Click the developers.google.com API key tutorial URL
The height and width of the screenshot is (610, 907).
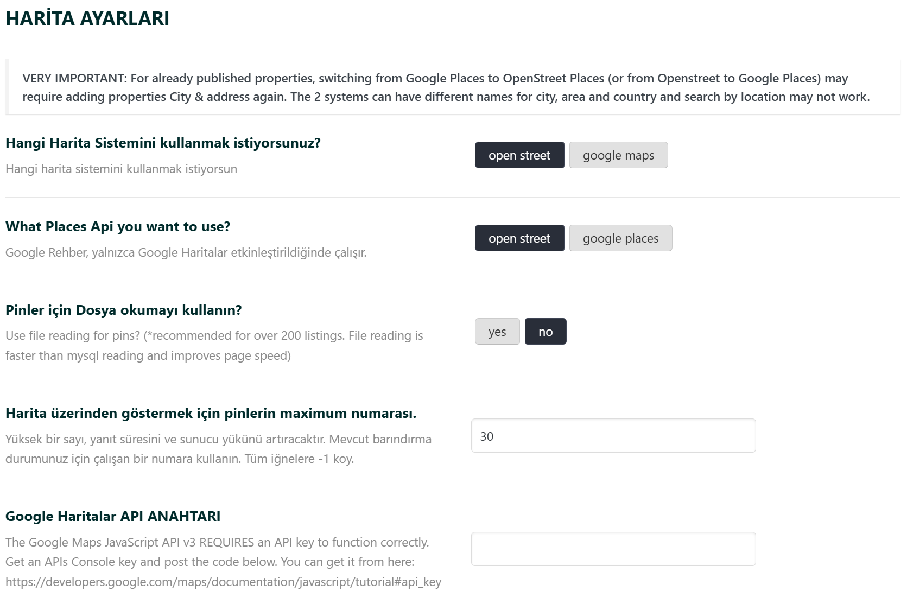(x=223, y=582)
